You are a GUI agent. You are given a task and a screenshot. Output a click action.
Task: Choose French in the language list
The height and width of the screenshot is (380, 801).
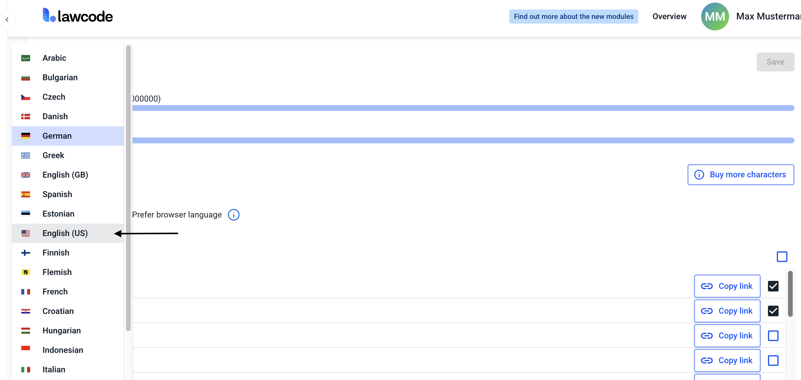tap(55, 292)
